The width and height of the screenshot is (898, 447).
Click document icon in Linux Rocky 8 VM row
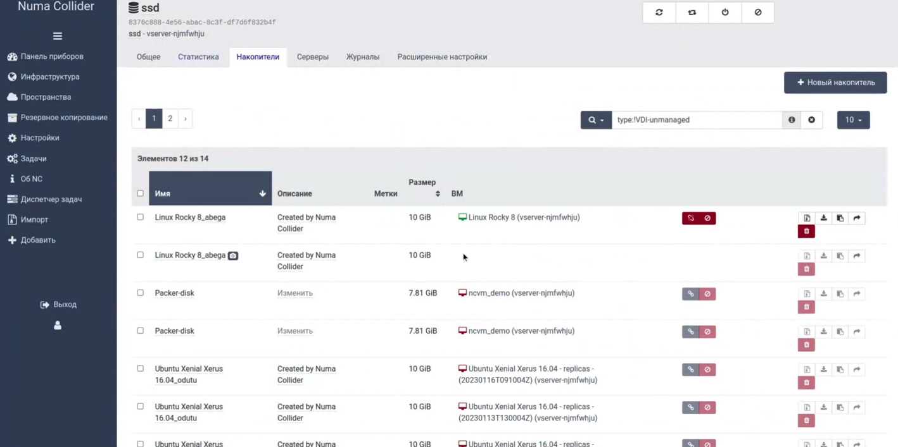[807, 218]
